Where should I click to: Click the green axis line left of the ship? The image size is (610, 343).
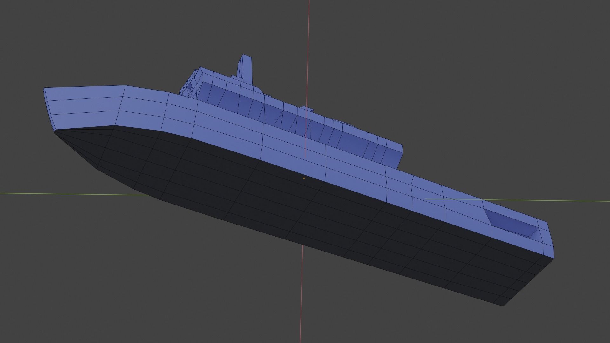(64, 193)
